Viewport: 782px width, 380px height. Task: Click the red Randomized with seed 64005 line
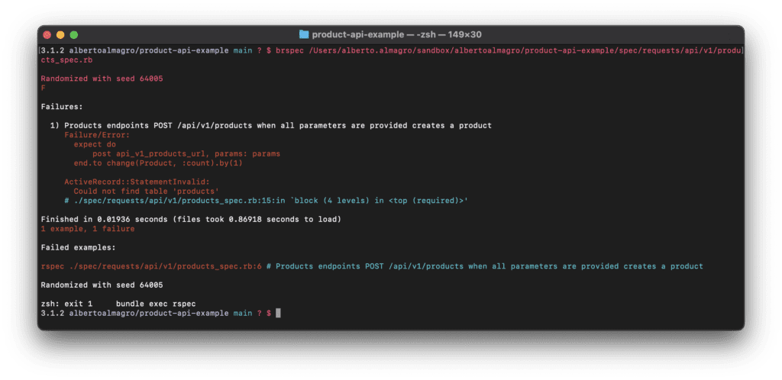pos(102,79)
